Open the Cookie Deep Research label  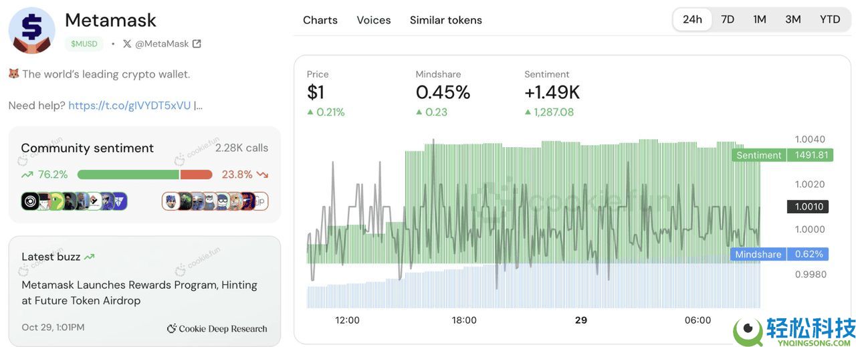223,328
